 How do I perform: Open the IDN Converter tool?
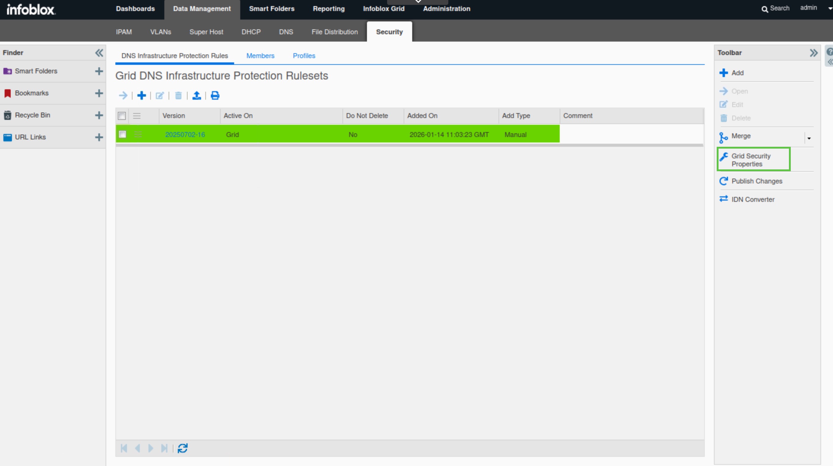[x=753, y=199]
